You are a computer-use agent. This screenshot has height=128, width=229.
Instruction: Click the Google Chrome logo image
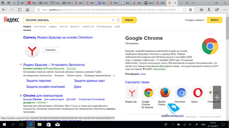(x=210, y=46)
